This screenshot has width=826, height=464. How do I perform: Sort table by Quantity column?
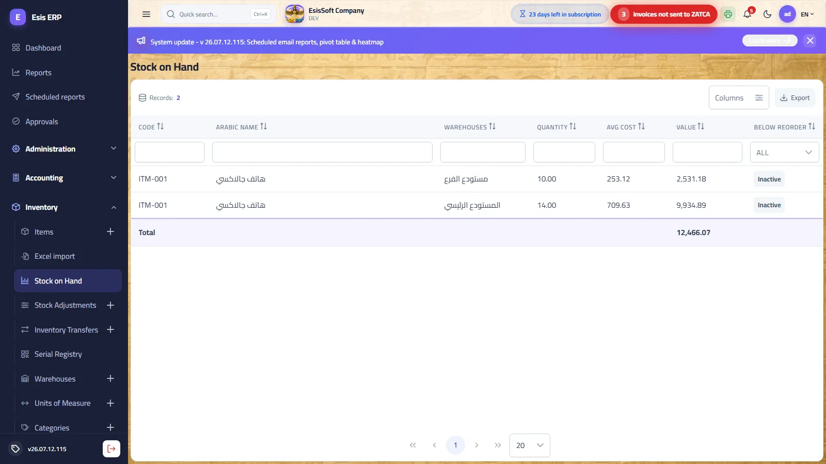(x=557, y=127)
